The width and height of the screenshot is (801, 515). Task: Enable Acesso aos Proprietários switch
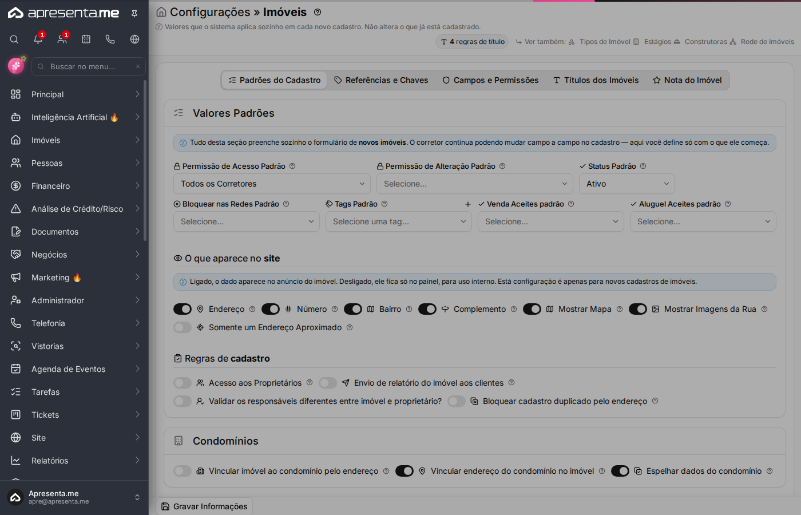183,383
